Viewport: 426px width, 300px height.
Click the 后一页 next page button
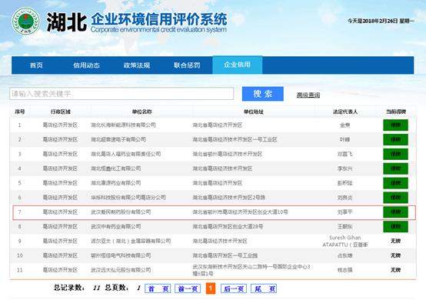[234, 288]
